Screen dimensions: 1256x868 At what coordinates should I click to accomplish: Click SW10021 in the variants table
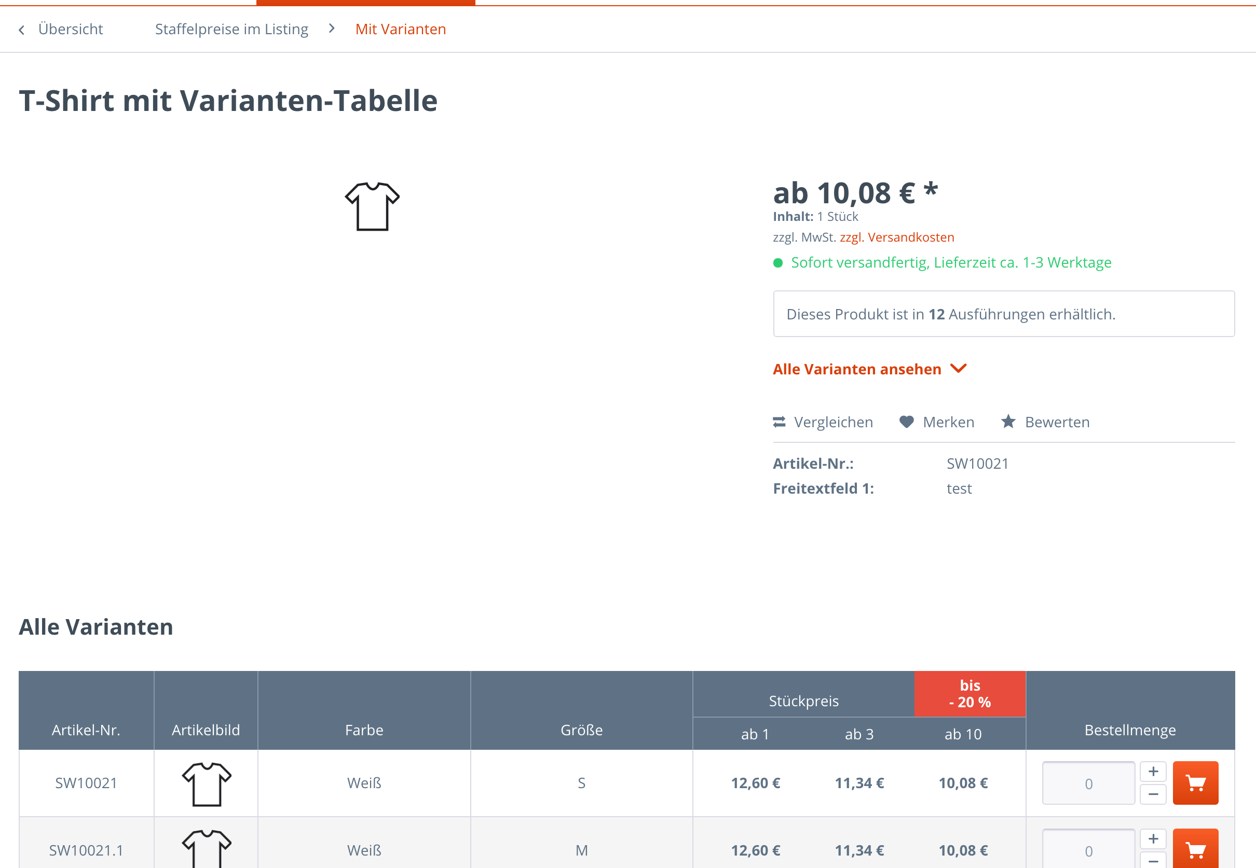[86, 783]
